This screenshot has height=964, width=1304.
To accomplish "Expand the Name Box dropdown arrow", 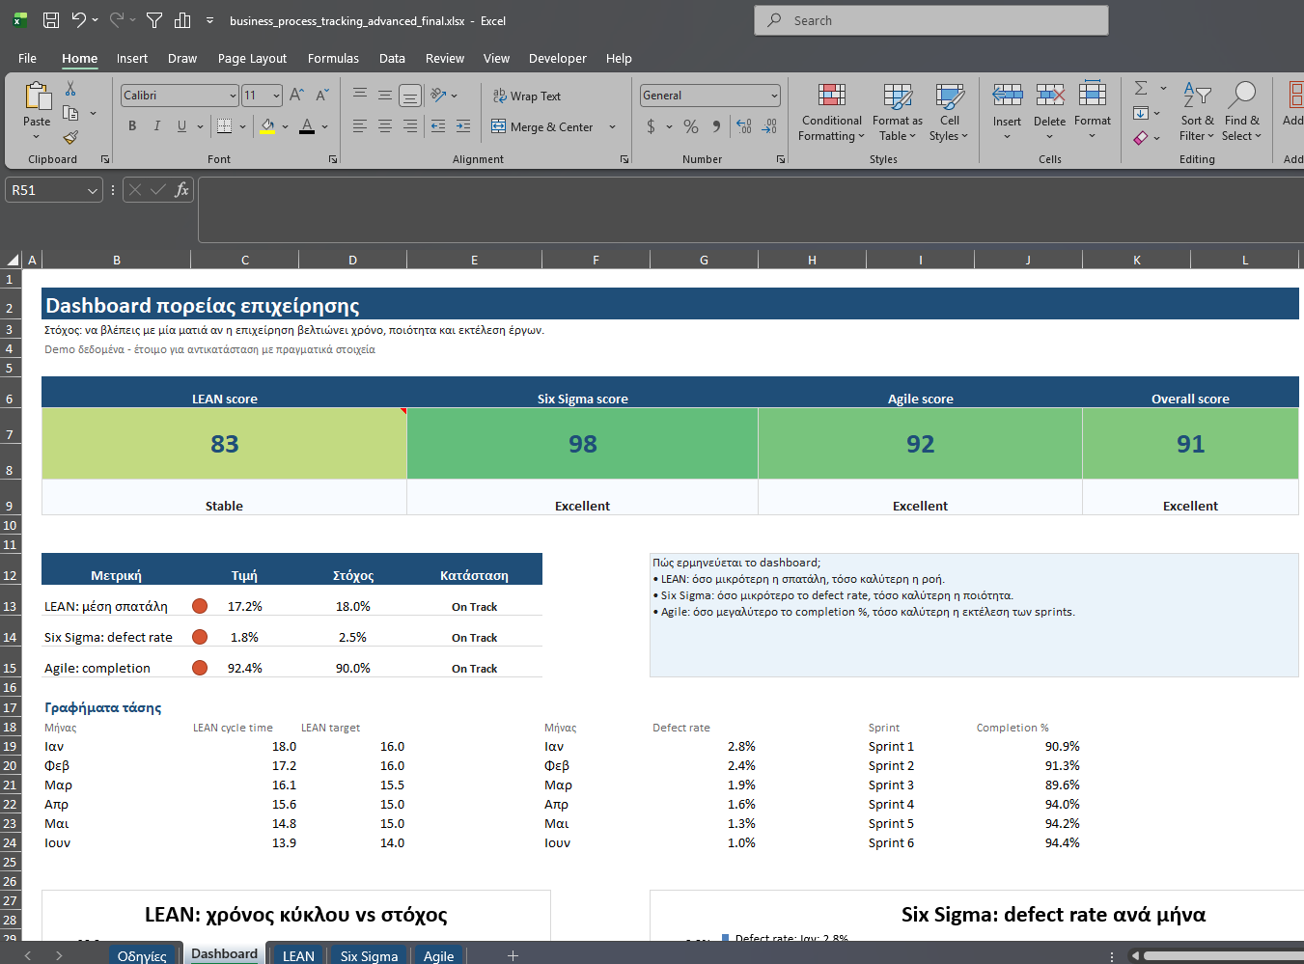I will pyautogui.click(x=93, y=191).
